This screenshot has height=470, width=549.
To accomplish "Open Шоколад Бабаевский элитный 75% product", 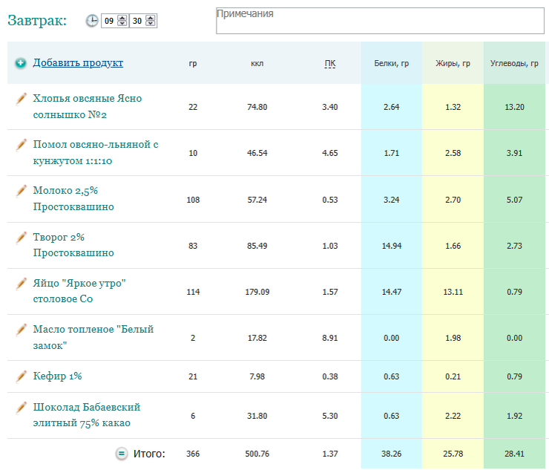I will click(x=87, y=415).
